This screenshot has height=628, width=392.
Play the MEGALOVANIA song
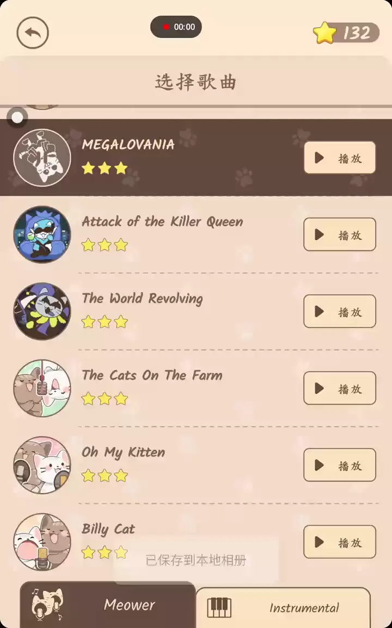[340, 158]
